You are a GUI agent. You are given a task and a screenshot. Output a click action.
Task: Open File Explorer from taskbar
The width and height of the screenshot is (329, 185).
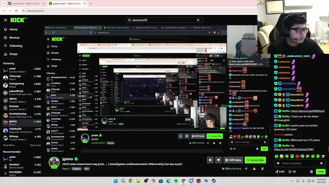coord(138,181)
